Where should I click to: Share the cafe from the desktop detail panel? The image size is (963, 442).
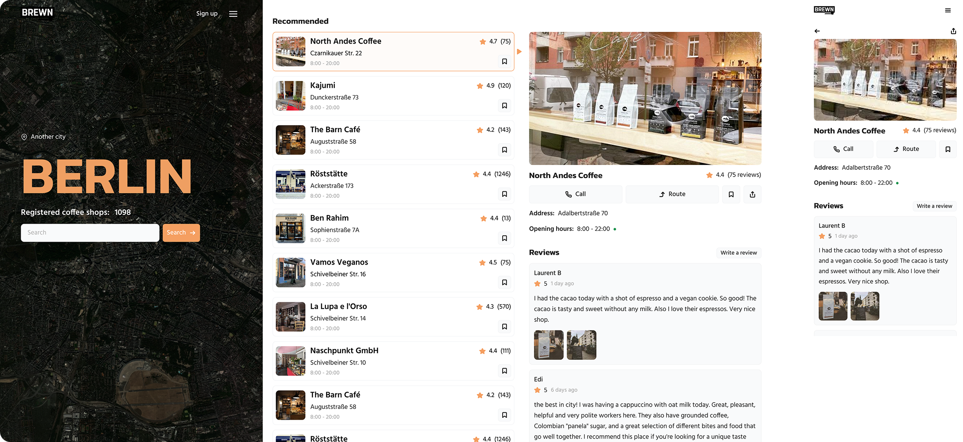point(752,194)
